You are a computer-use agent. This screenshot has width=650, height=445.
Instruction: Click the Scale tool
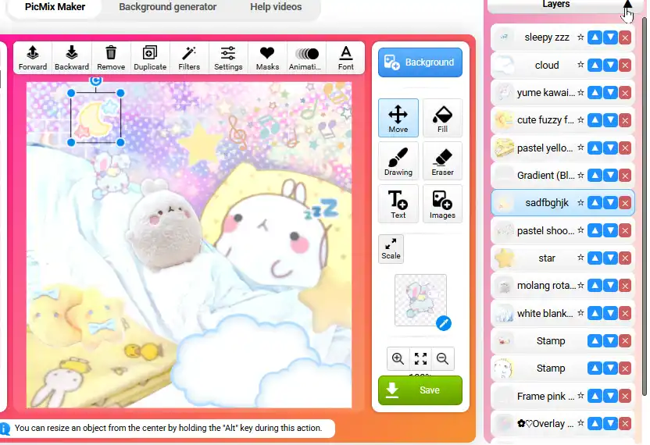point(391,248)
